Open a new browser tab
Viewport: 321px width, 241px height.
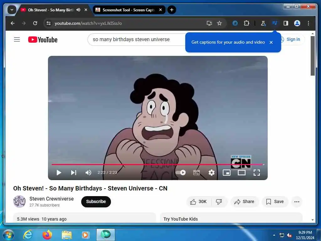coord(172,10)
